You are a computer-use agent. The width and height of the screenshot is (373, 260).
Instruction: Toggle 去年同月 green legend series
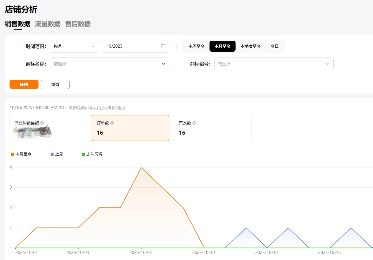coord(92,154)
